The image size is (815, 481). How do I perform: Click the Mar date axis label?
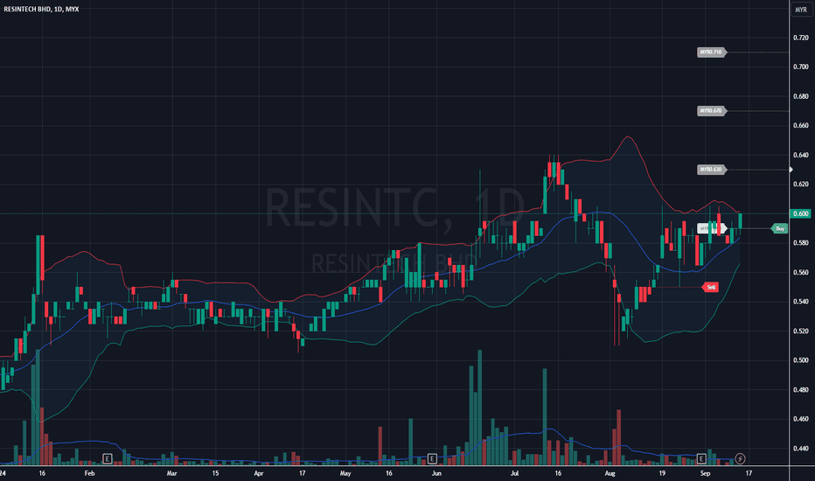[172, 473]
